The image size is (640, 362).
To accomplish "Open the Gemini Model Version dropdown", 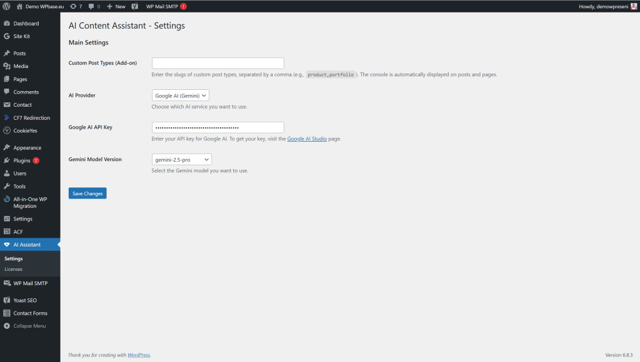I will pos(182,159).
